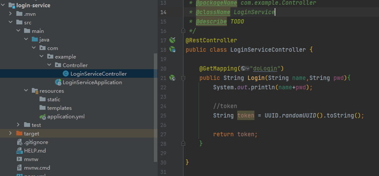
Task: Collapse the com package
Action: tap(34, 48)
